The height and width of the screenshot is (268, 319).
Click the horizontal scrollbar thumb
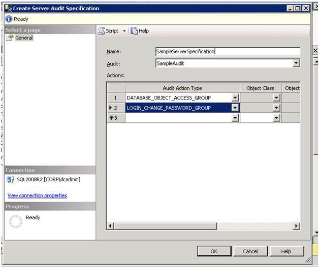coord(165,226)
